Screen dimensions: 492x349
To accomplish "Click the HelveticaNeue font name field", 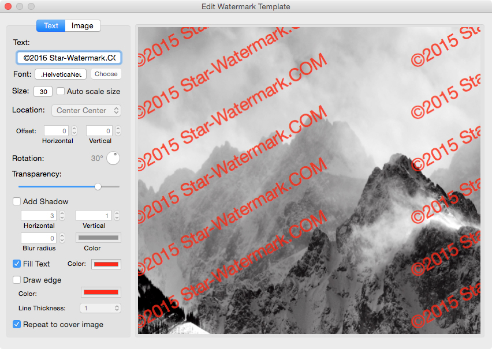I will pyautogui.click(x=60, y=74).
